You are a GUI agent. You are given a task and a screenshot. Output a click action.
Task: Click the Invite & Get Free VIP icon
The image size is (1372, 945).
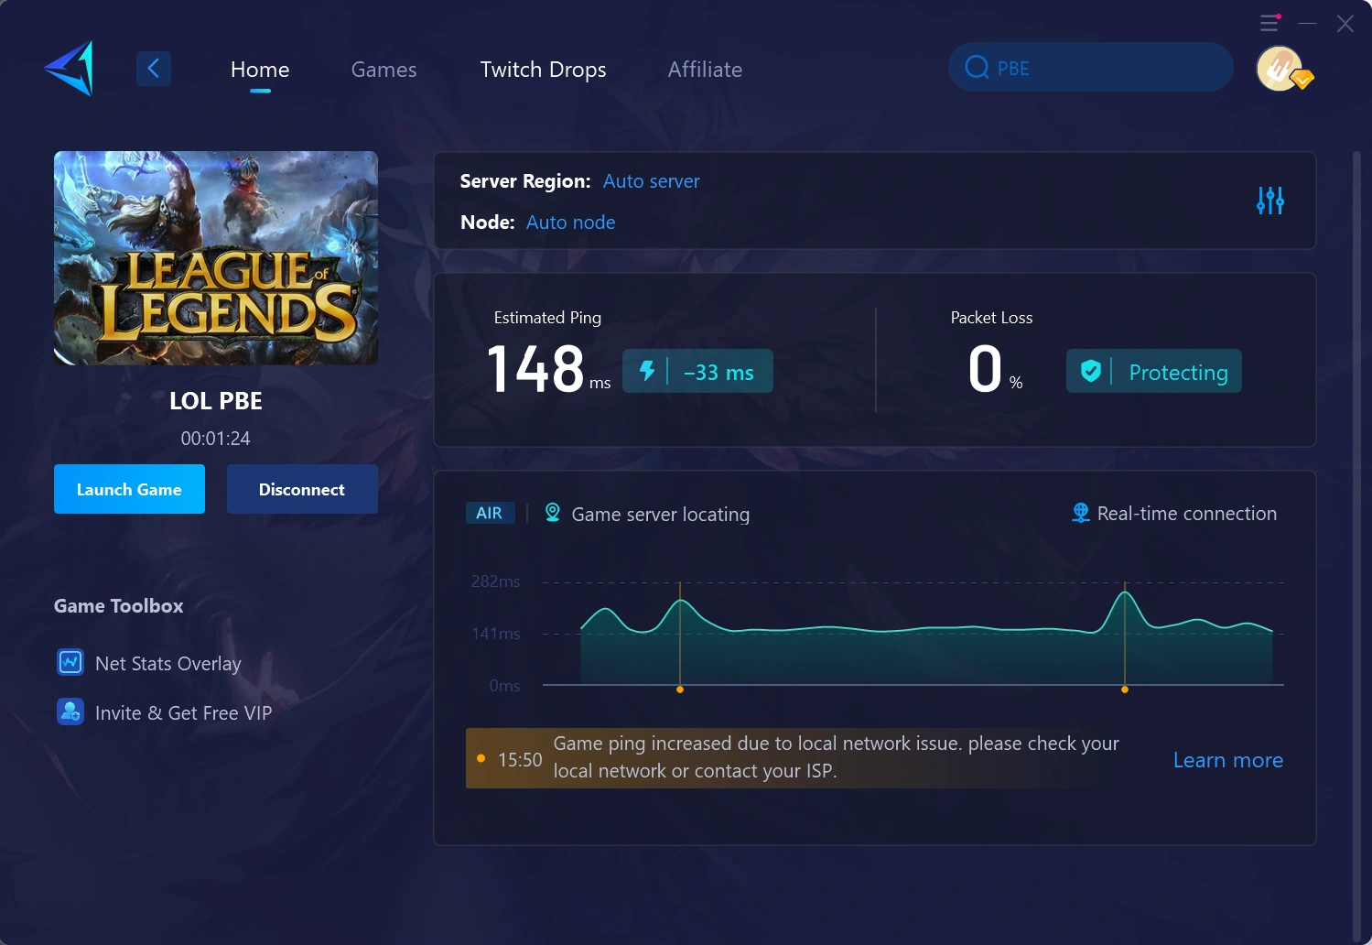pos(70,711)
